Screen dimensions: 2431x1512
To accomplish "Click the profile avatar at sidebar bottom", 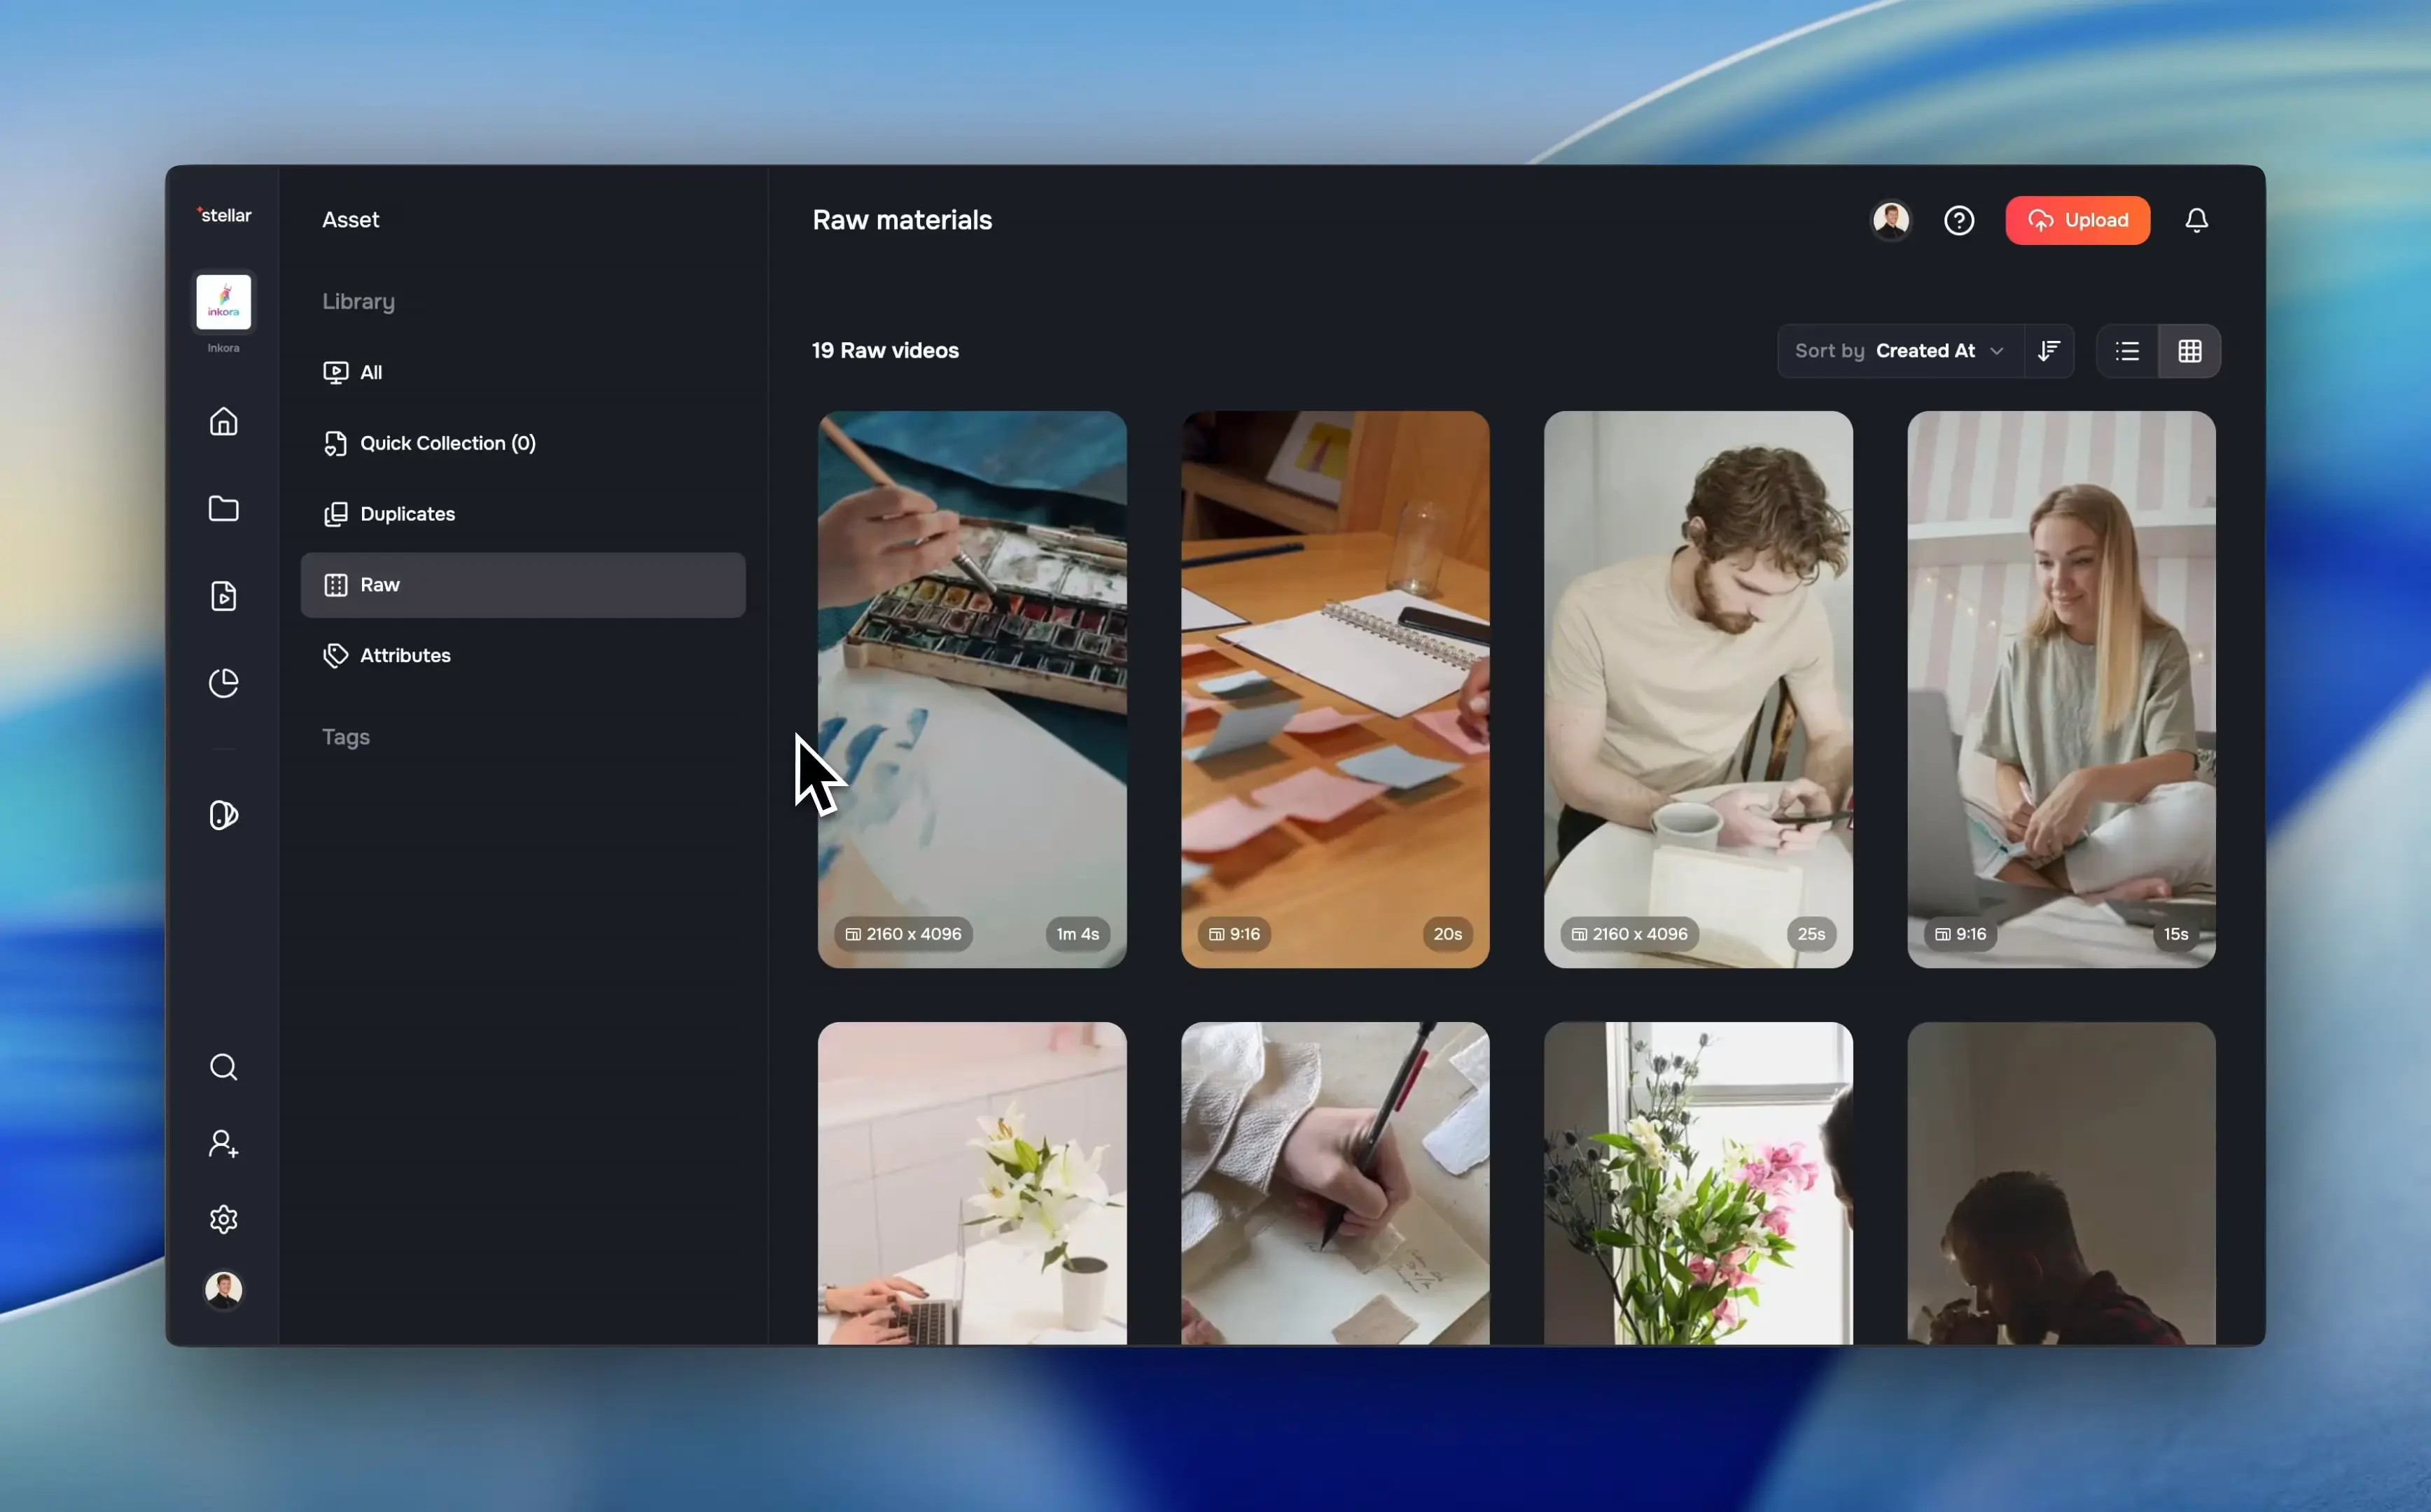I will 224,1290.
